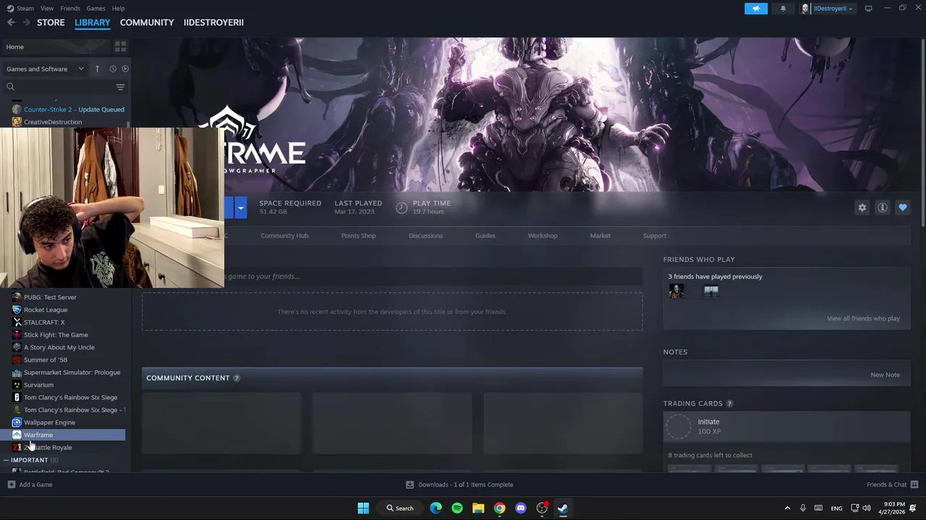
Task: Open Warframe Points Shop
Action: (358, 235)
